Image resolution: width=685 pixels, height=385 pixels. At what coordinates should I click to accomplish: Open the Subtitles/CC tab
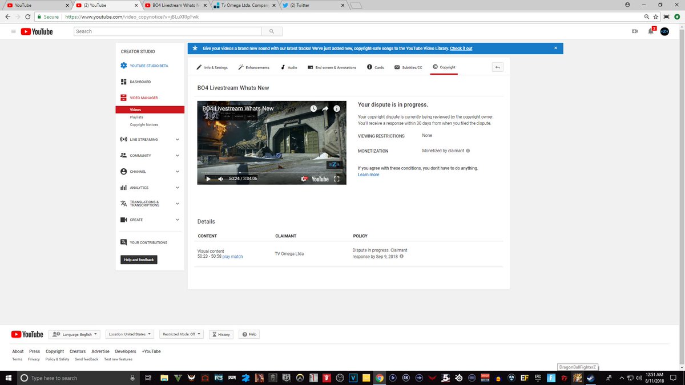click(408, 67)
